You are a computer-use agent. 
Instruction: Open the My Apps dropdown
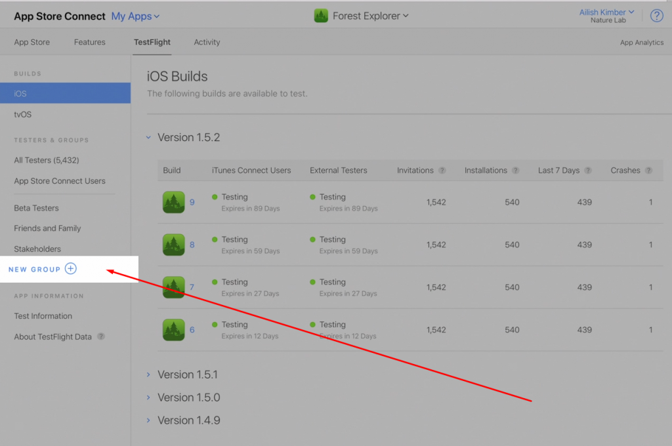click(135, 16)
